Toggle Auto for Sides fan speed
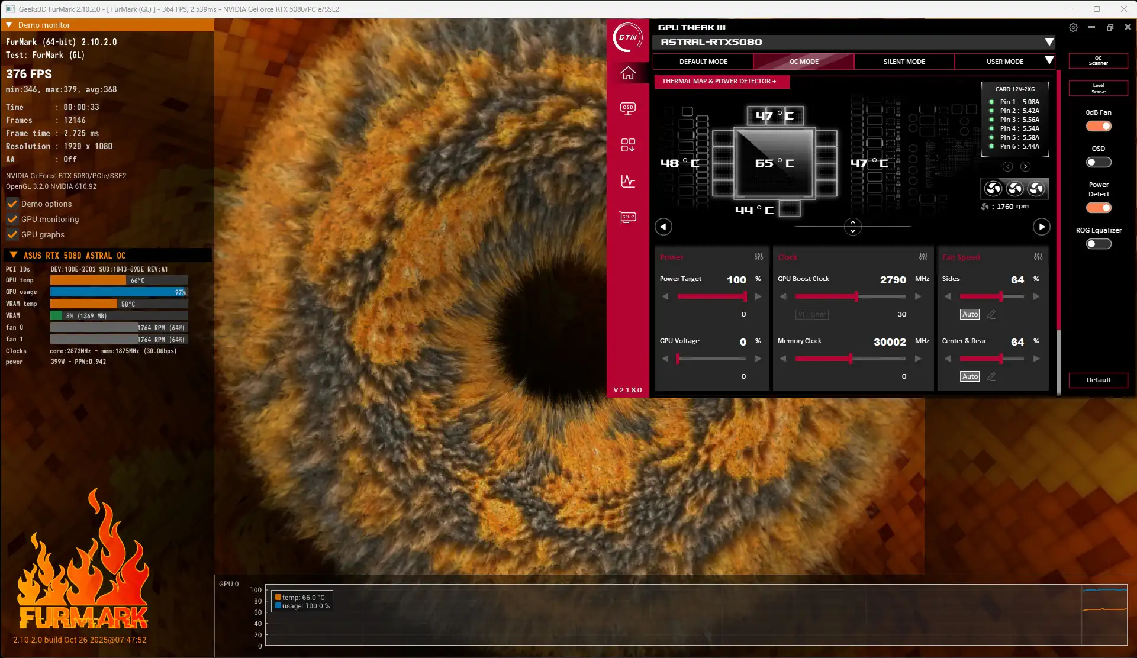The width and height of the screenshot is (1137, 658). (x=969, y=314)
